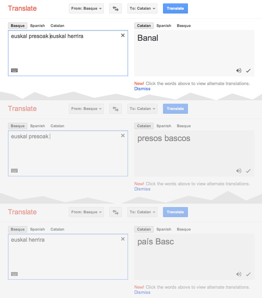Screen dimensions: 262x298
Task: Clear the 'euskal presoak euskal herrira' text
Action: pyautogui.click(x=123, y=35)
